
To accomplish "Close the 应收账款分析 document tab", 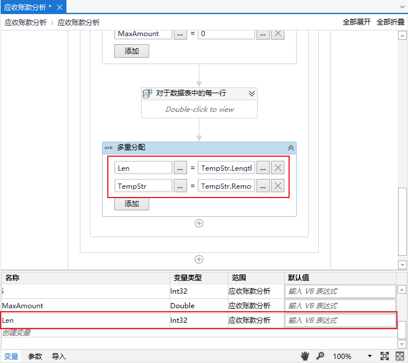I will 59,7.
